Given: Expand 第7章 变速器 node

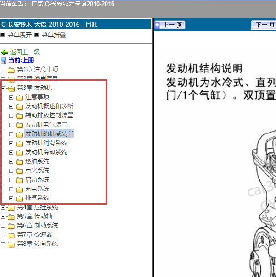Looking at the screenshot, I should pos(3,235).
